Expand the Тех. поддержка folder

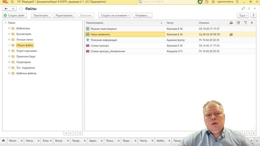(9, 68)
